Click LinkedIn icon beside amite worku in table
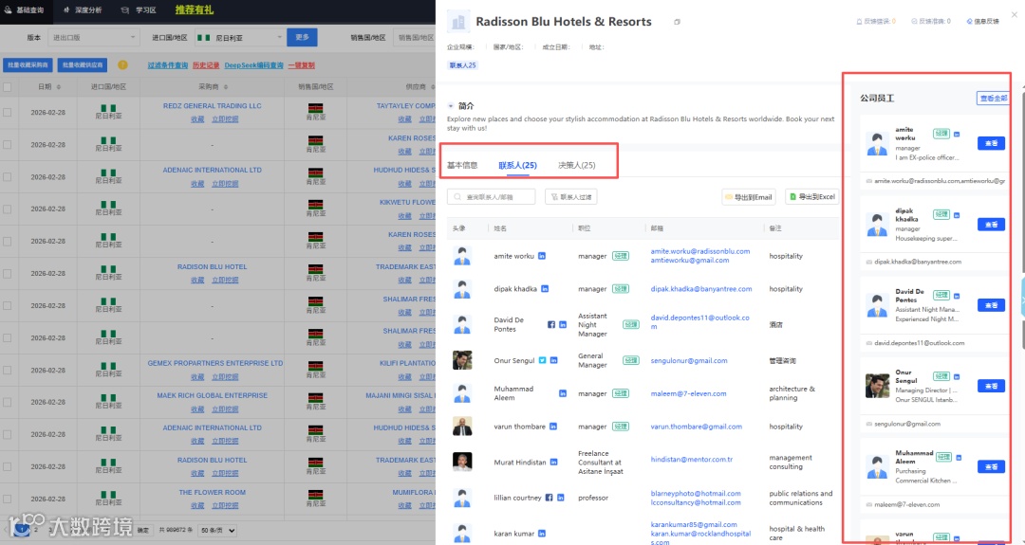 click(542, 256)
